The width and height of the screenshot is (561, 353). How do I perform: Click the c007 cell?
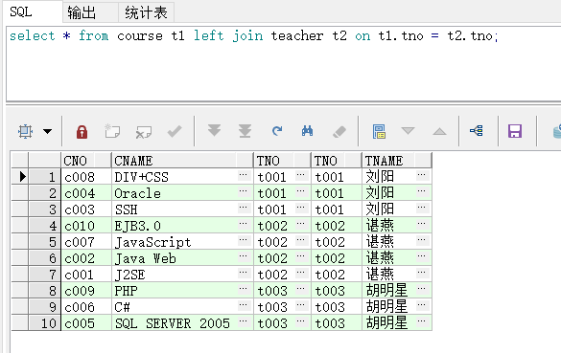86,242
